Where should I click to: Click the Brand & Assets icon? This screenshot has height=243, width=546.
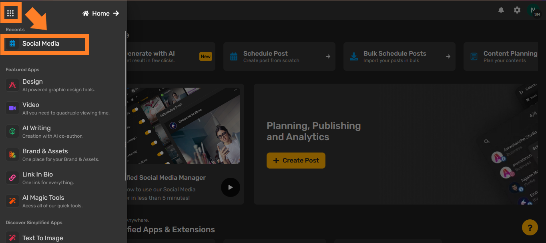coord(12,155)
